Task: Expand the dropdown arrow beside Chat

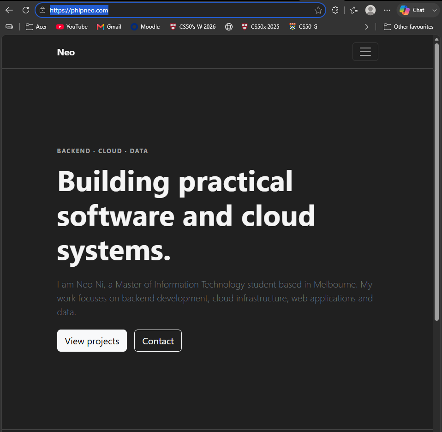Action: point(435,11)
